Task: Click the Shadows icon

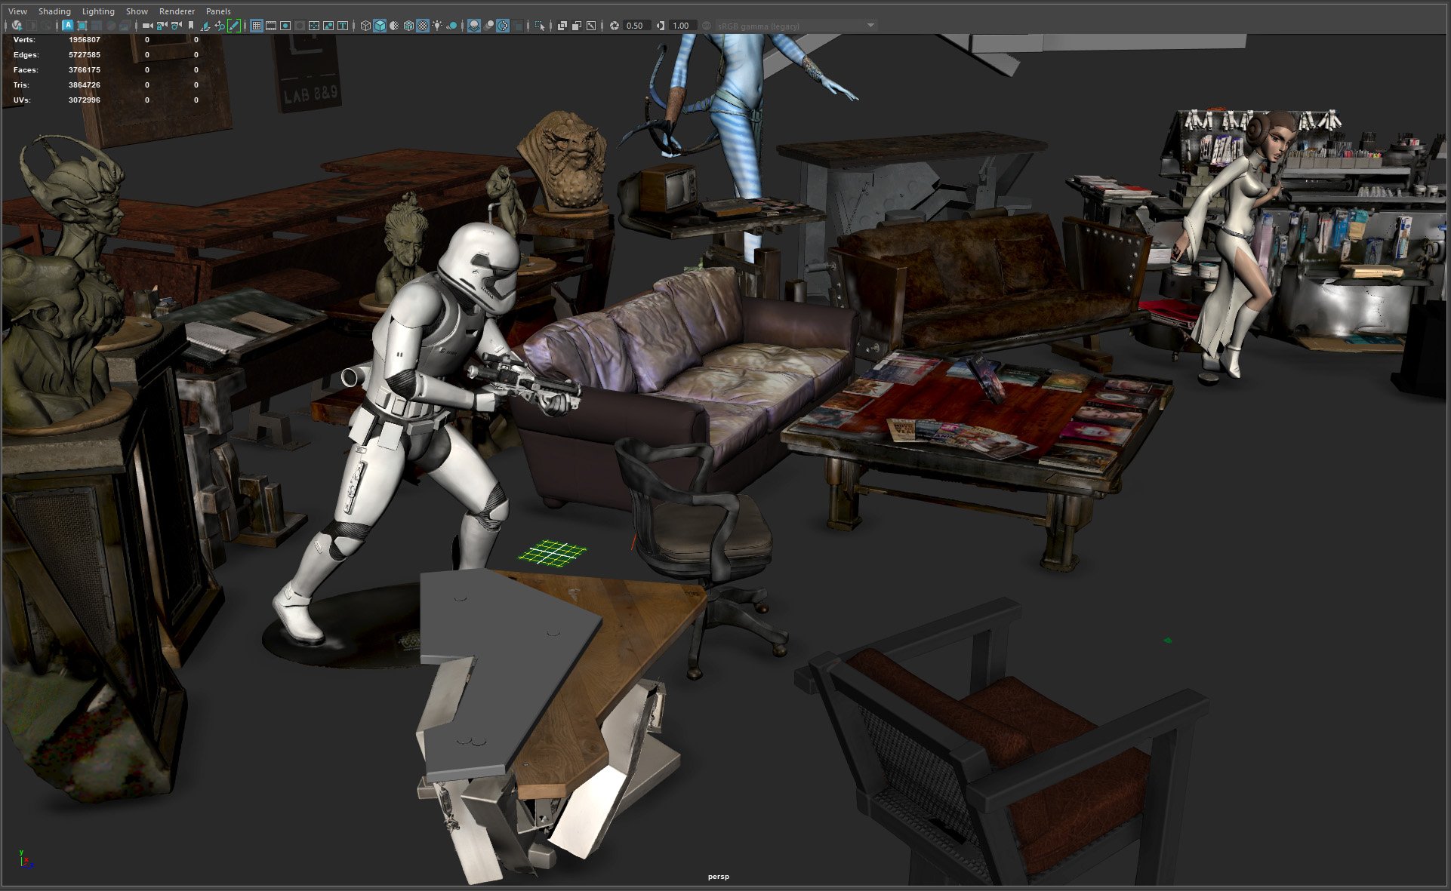Action: pos(451,26)
